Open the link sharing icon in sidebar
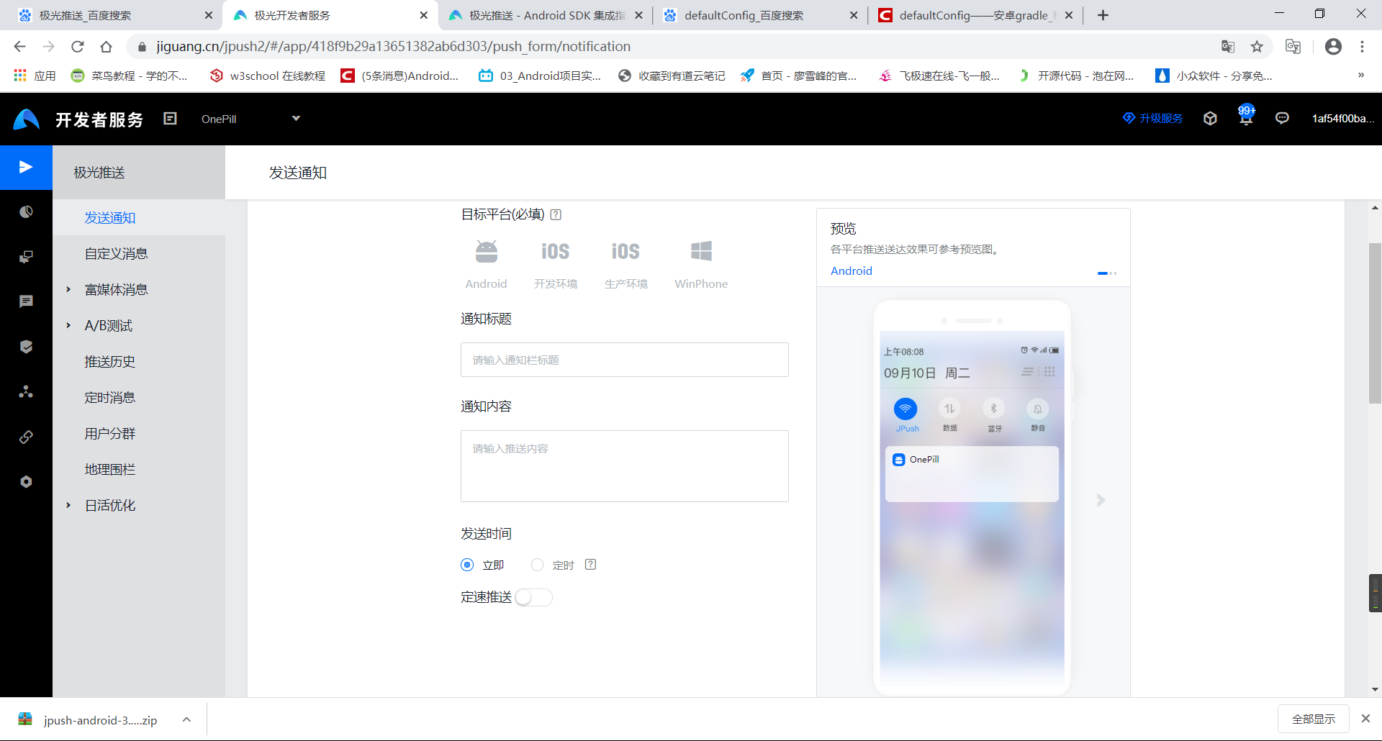 click(26, 436)
